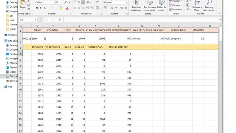Toggle italic (K) formatting
236x133 pixels.
[x=41, y=8]
